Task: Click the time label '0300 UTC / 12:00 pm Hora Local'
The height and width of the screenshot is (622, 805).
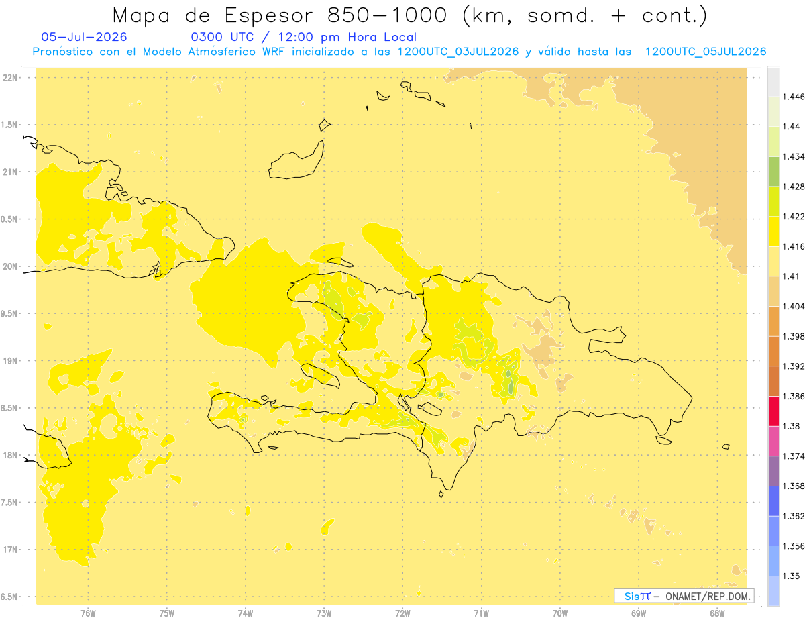Action: (x=303, y=37)
